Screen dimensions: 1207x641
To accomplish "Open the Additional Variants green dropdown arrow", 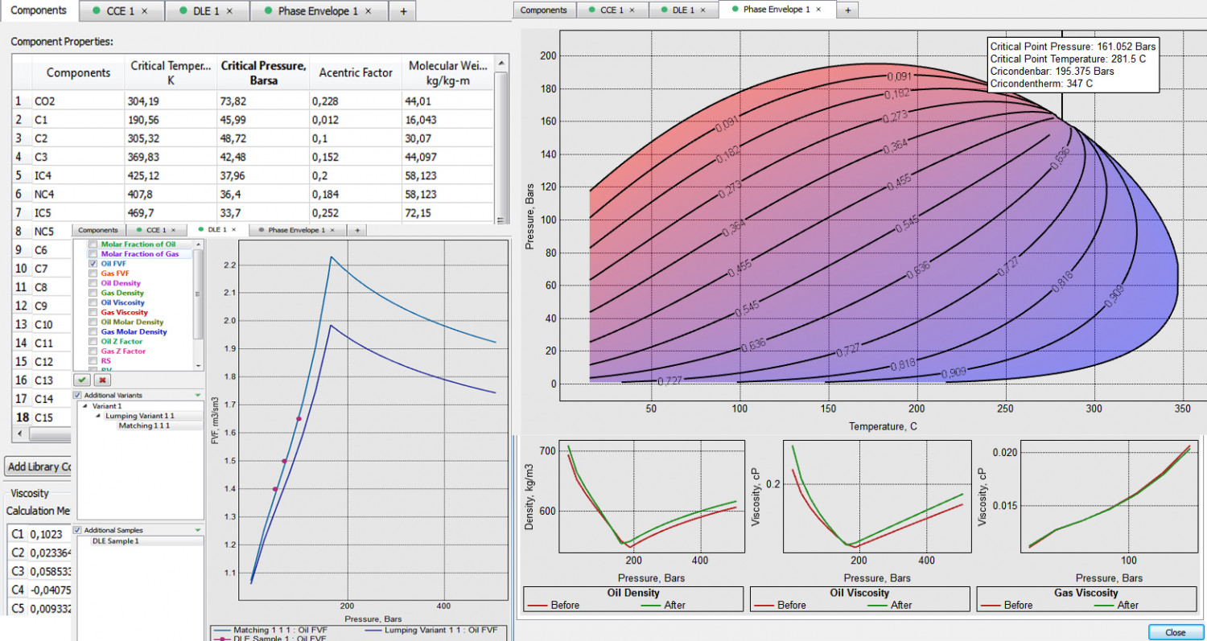I will point(197,396).
